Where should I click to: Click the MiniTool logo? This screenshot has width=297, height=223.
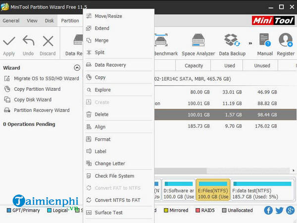click(273, 20)
